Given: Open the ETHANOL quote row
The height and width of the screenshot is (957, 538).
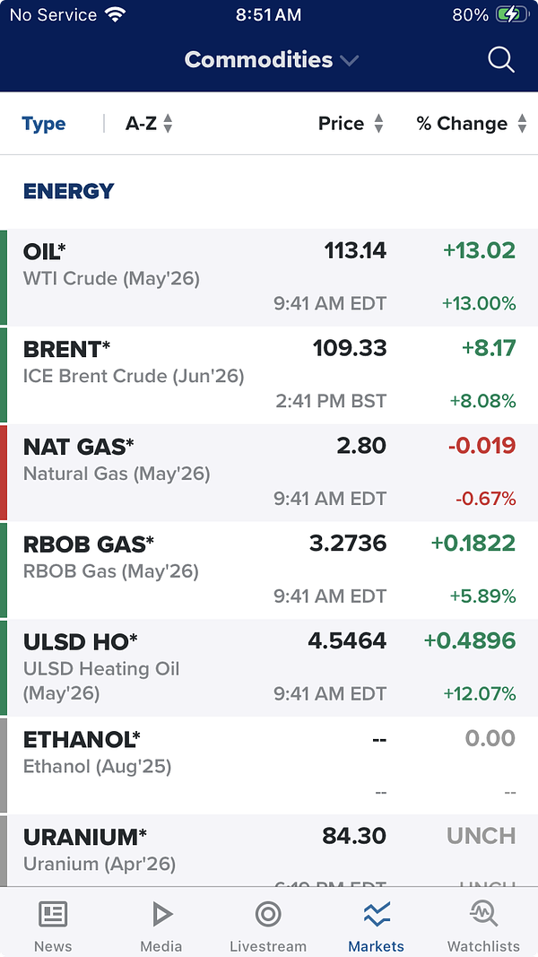Looking at the screenshot, I should (269, 766).
